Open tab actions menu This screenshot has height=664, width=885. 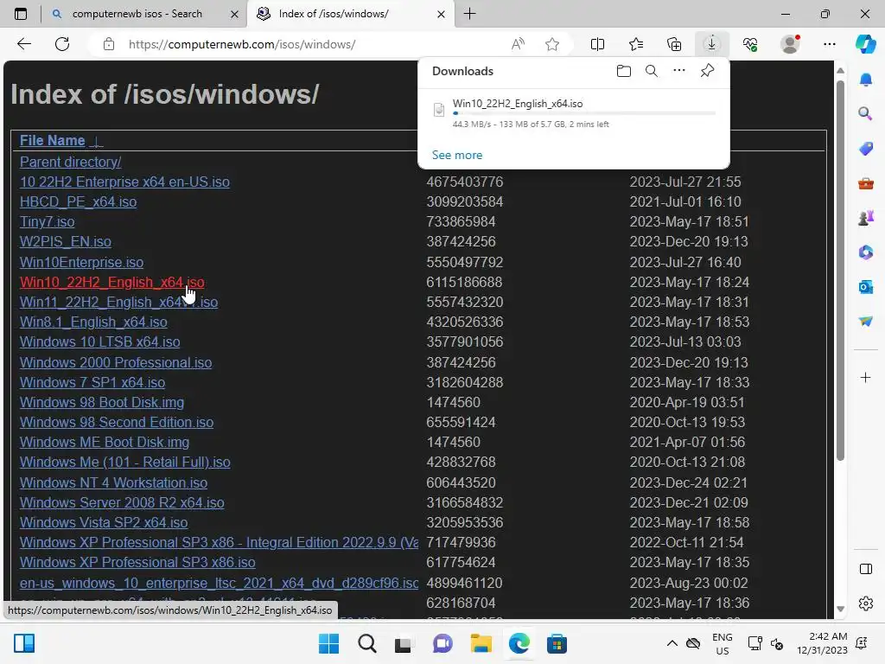click(x=21, y=14)
